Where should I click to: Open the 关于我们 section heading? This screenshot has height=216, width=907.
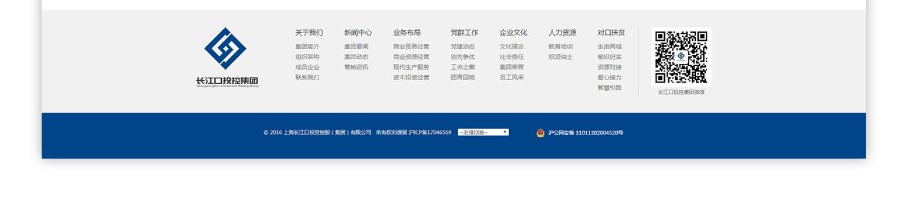(309, 33)
